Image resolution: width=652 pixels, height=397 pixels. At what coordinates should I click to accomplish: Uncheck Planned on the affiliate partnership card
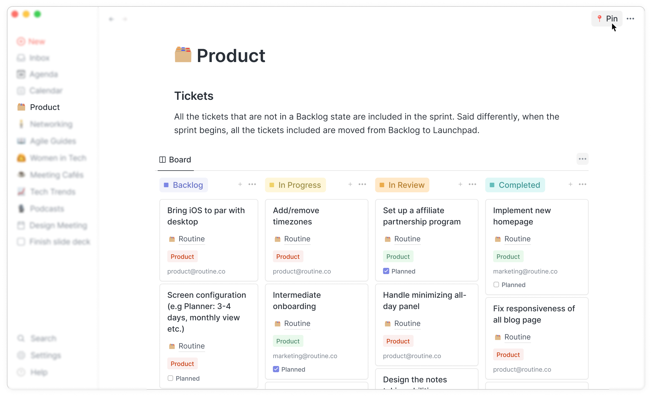386,271
